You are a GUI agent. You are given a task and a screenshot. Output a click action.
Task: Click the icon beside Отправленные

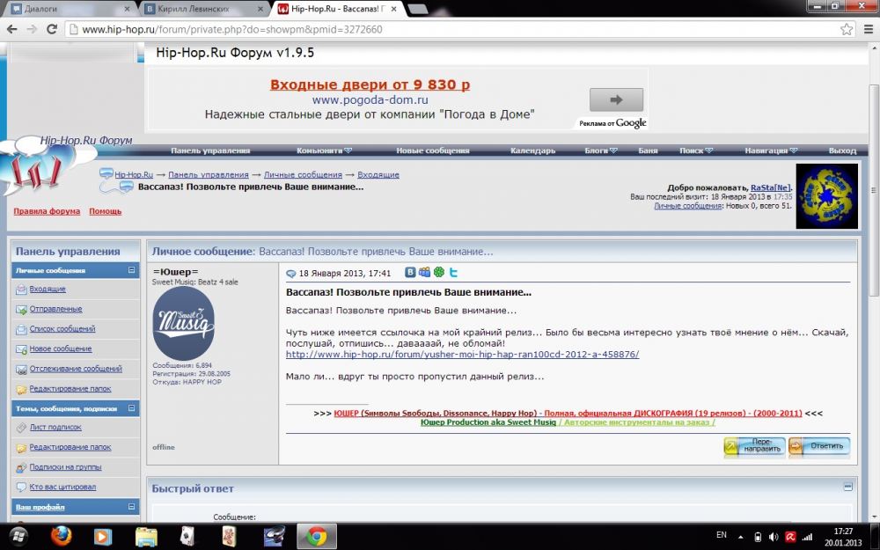tap(21, 309)
